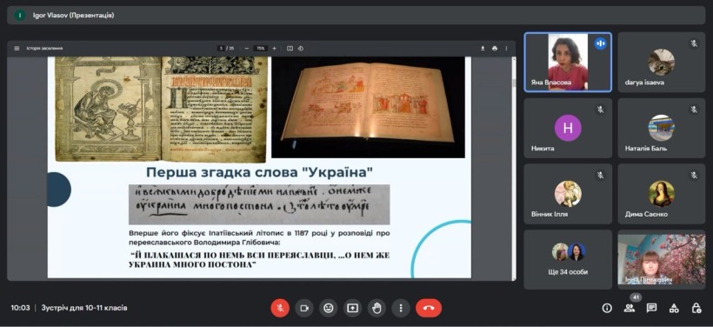713x327 pixels.
Task: Select the Яна Власова video tile
Action: (568, 63)
